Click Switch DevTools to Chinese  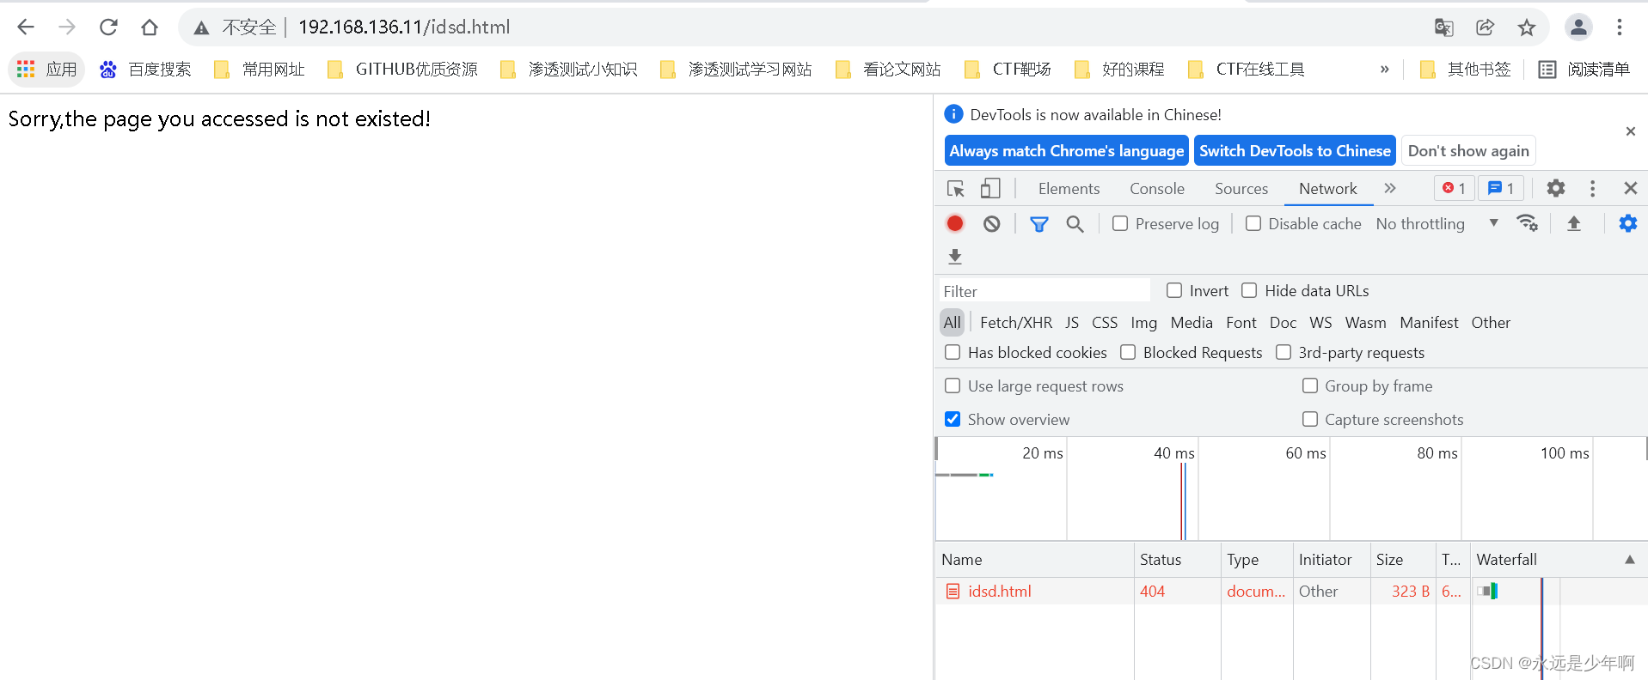pos(1295,151)
